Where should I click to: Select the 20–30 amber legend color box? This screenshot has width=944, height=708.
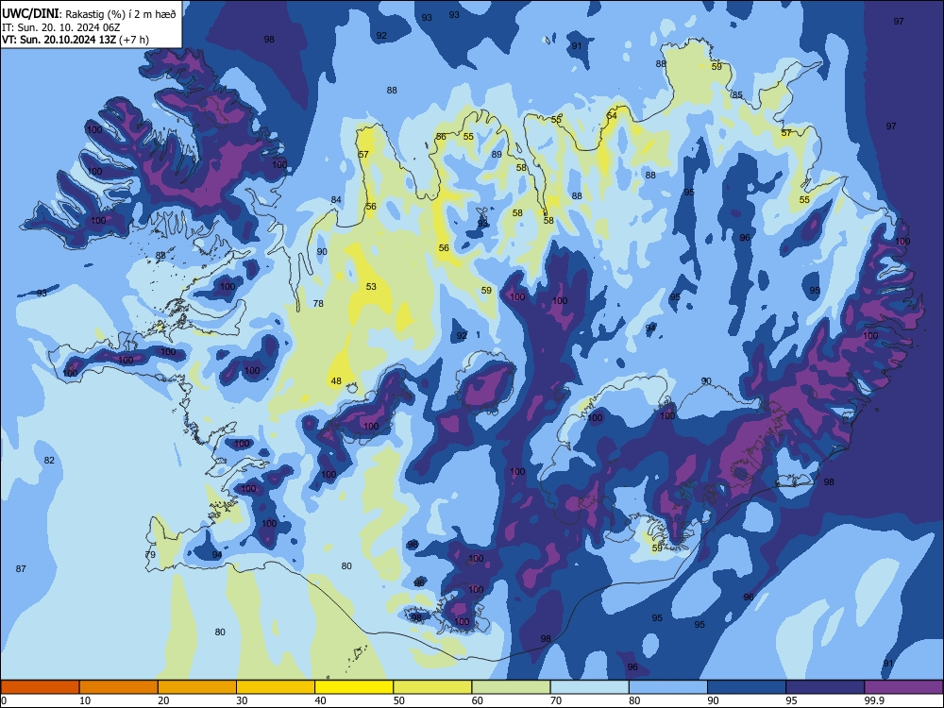[197, 687]
